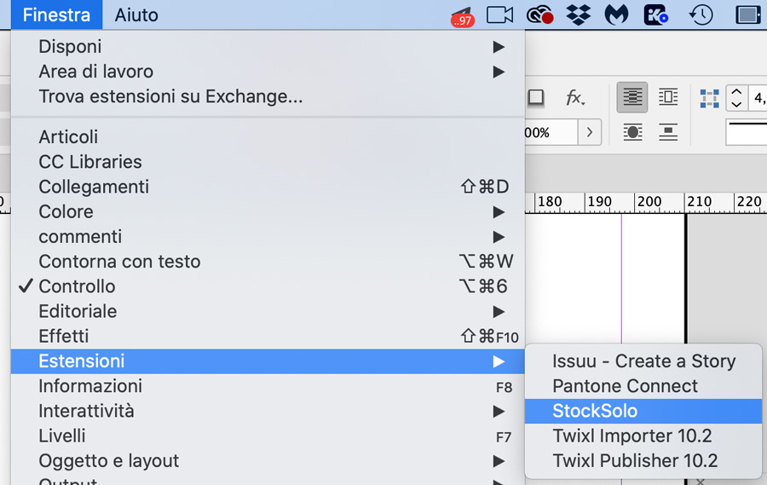Open Collegamenti panel from menu
767x485 pixels.
point(268,187)
